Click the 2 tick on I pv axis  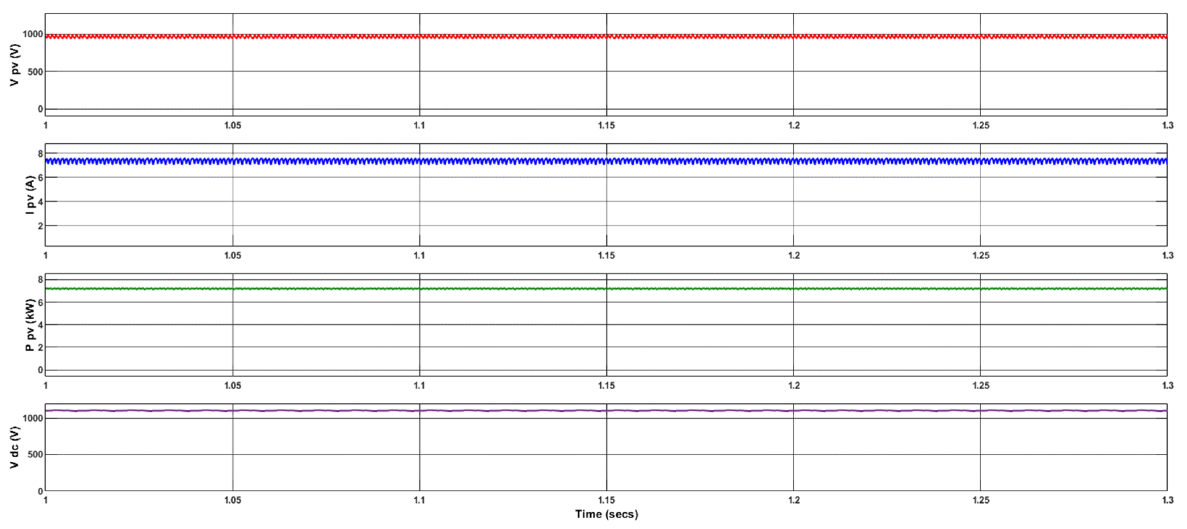tap(41, 226)
